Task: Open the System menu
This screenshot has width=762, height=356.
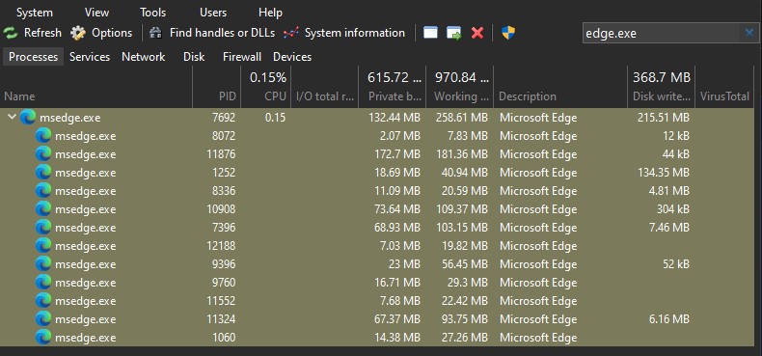Action: (35, 13)
